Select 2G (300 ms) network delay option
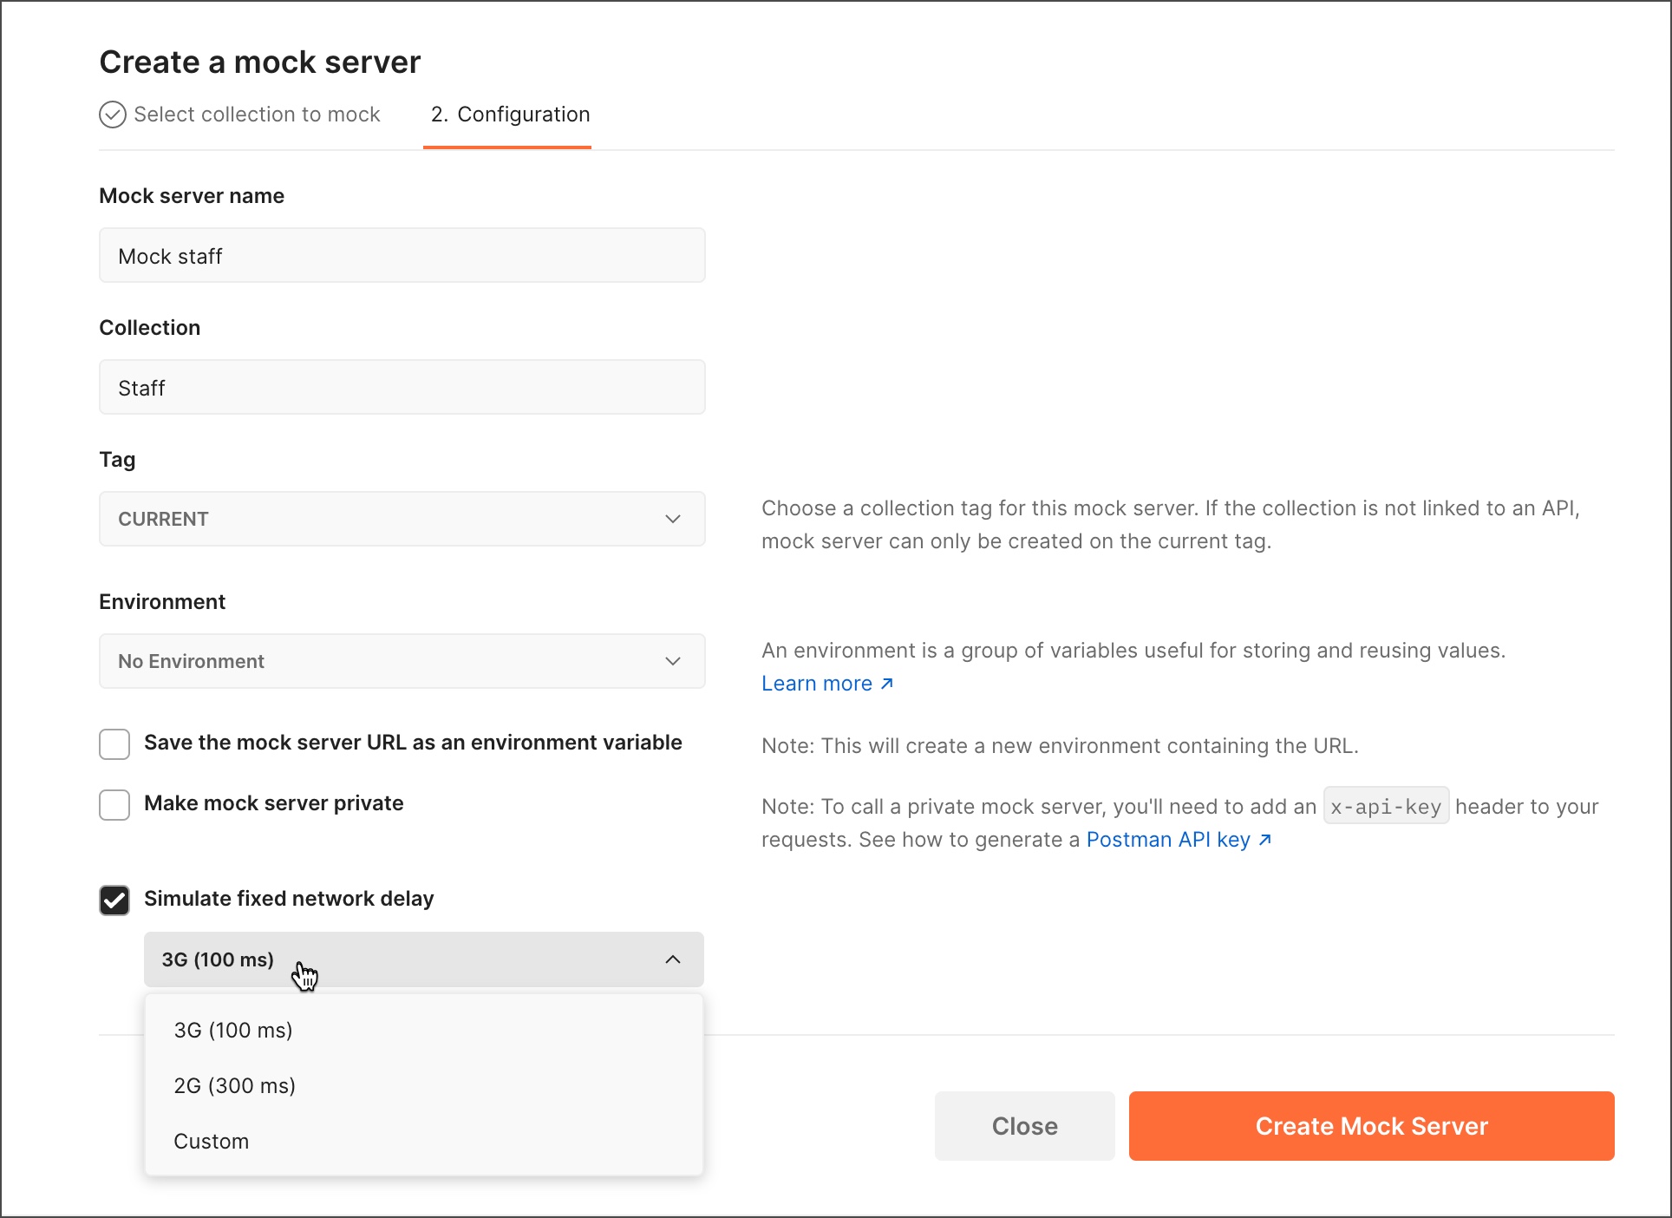Screen dimensions: 1672x1218 click(x=235, y=1085)
